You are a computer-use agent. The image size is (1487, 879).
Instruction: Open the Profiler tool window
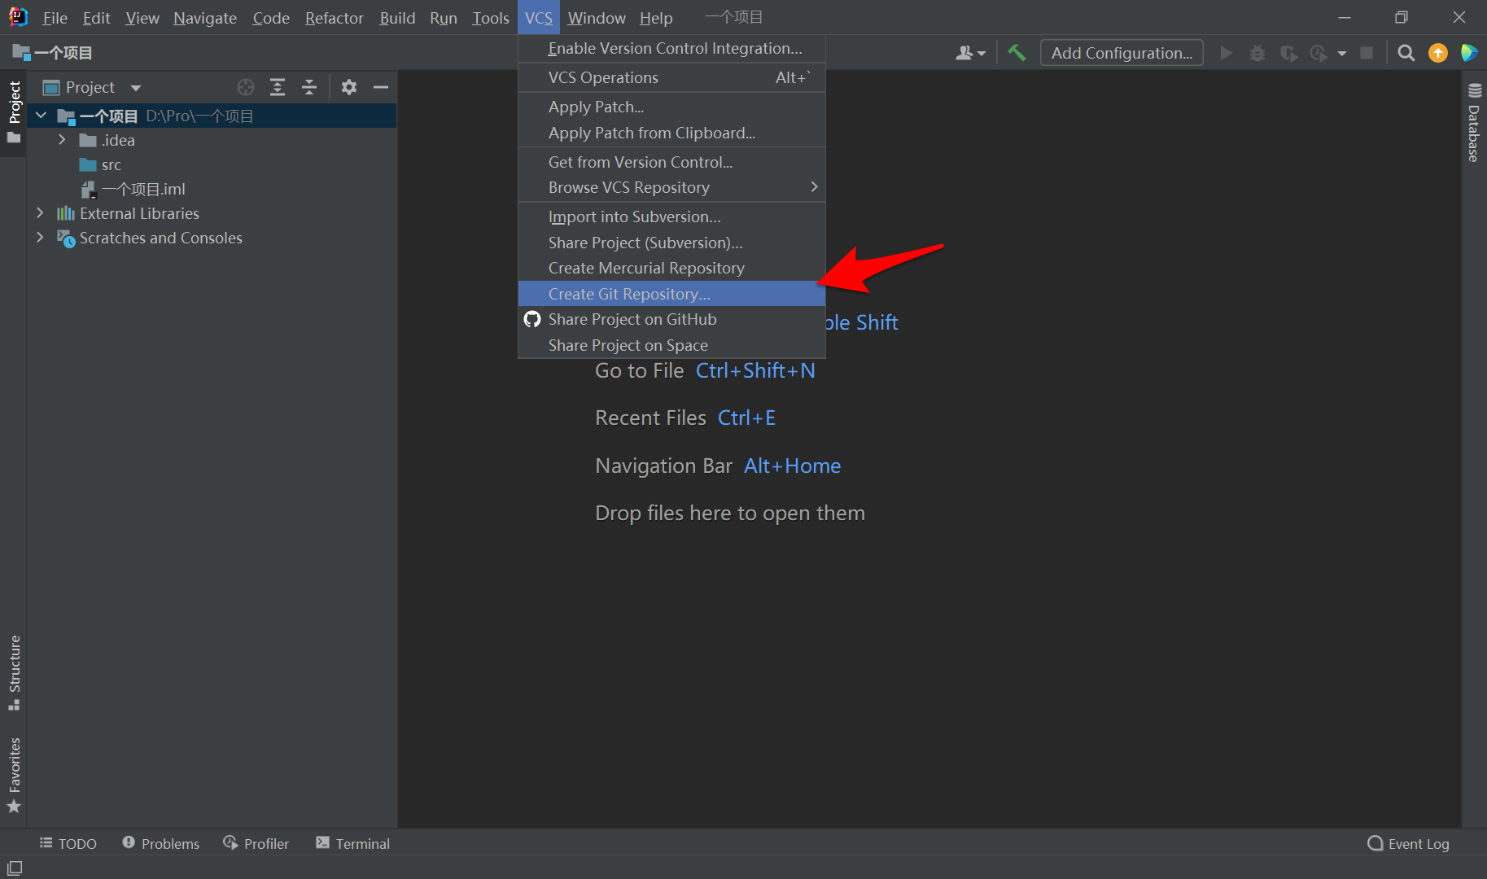coord(256,843)
